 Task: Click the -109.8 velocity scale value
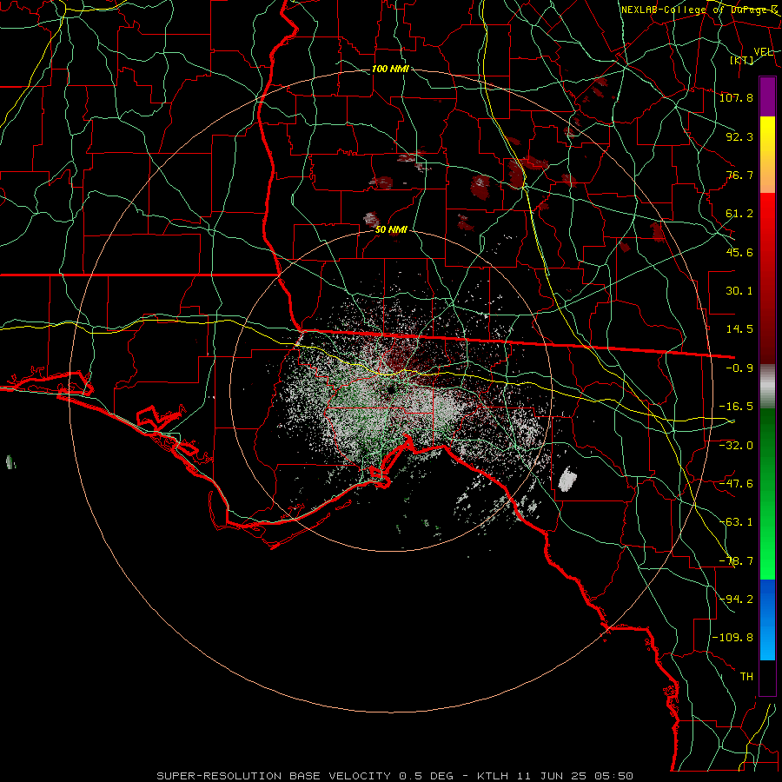click(732, 638)
